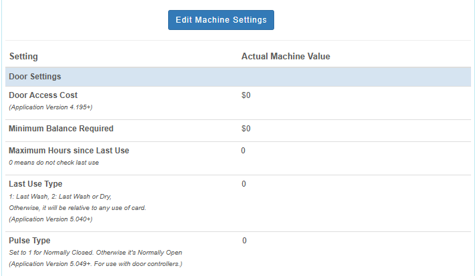This screenshot has width=475, height=276.
Task: Click the 'Set to 1 for Normally Closed' hint
Action: [x=95, y=253]
